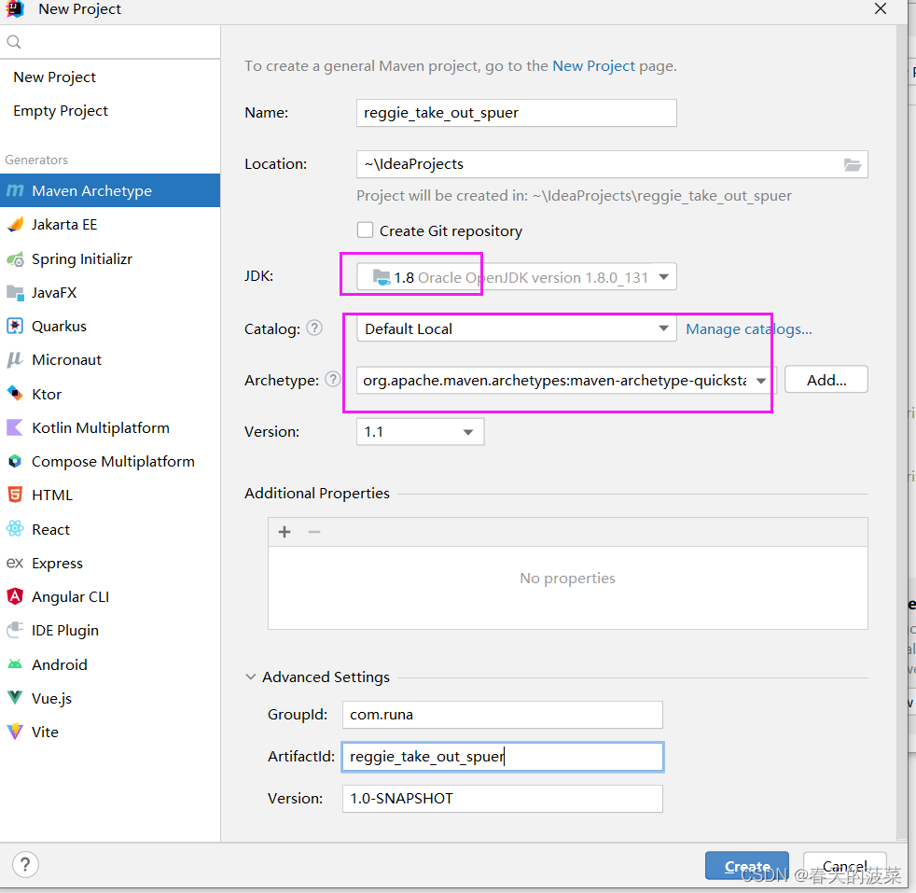Viewport: 916px width, 893px height.
Task: Click the GroupId field
Action: (503, 715)
